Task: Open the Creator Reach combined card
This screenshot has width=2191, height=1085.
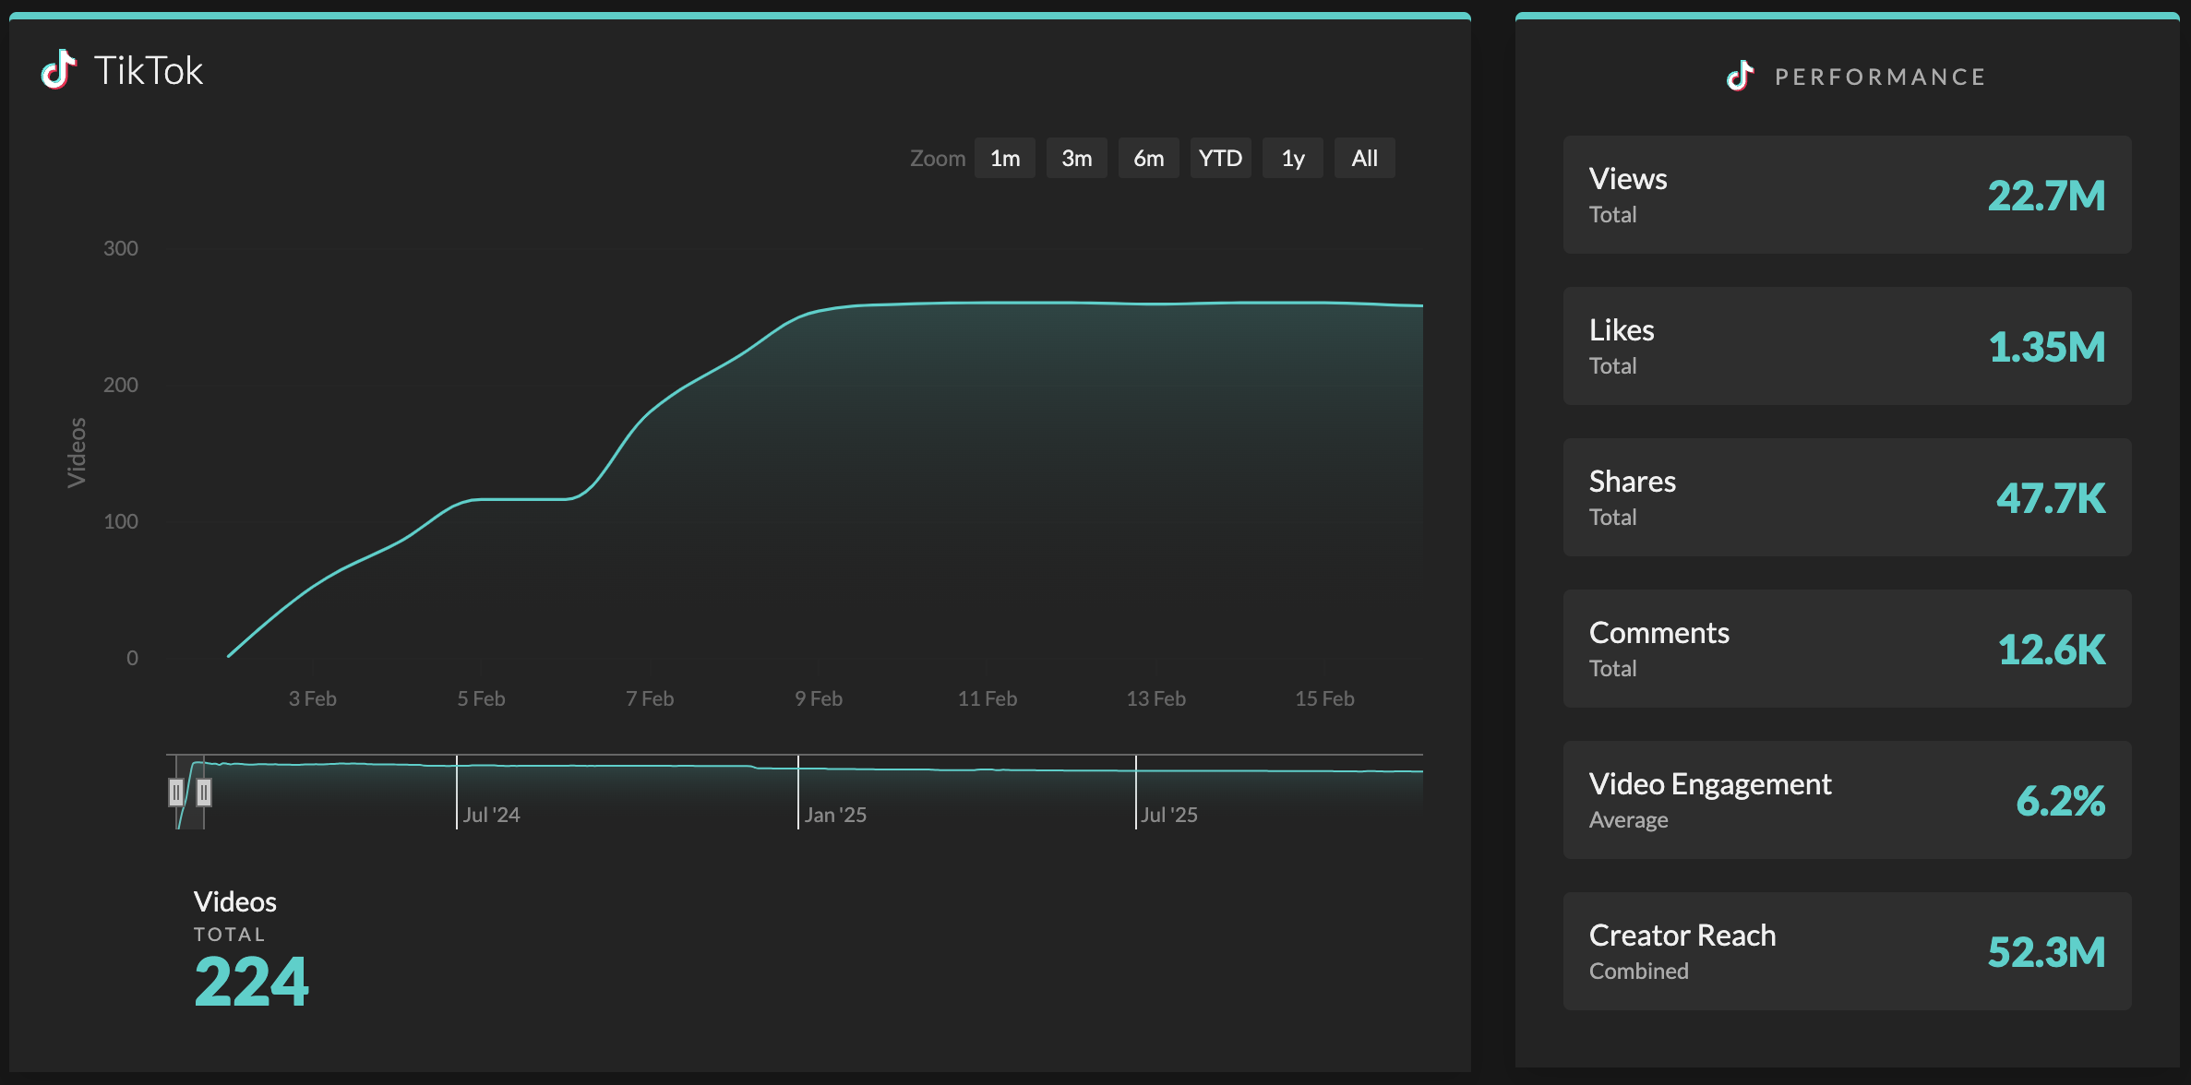Action: point(1846,950)
